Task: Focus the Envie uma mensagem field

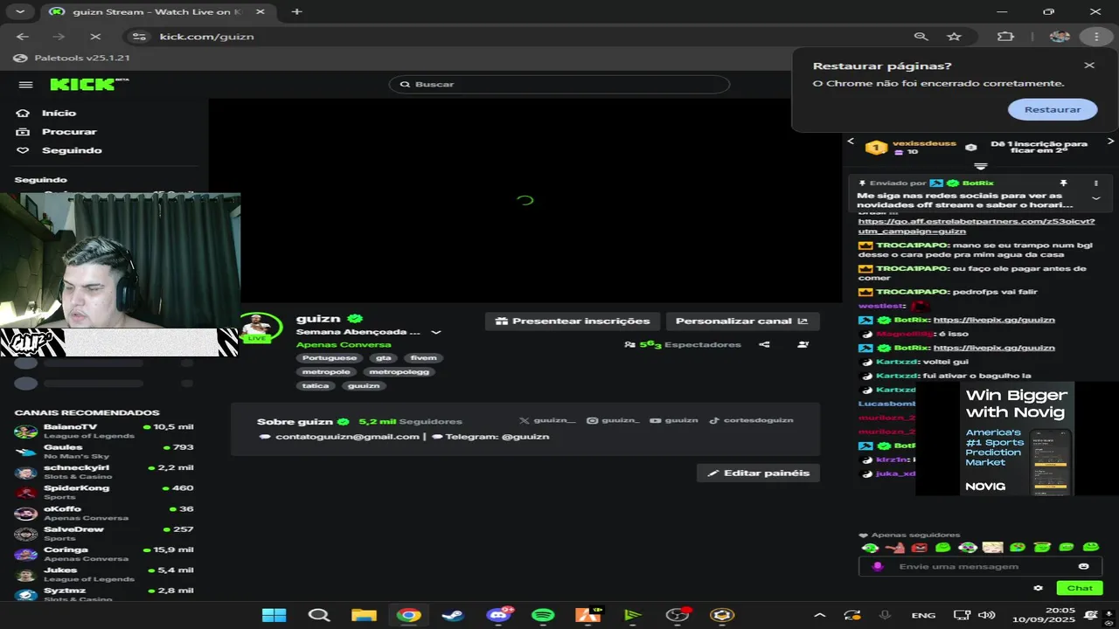Action: 980,566
